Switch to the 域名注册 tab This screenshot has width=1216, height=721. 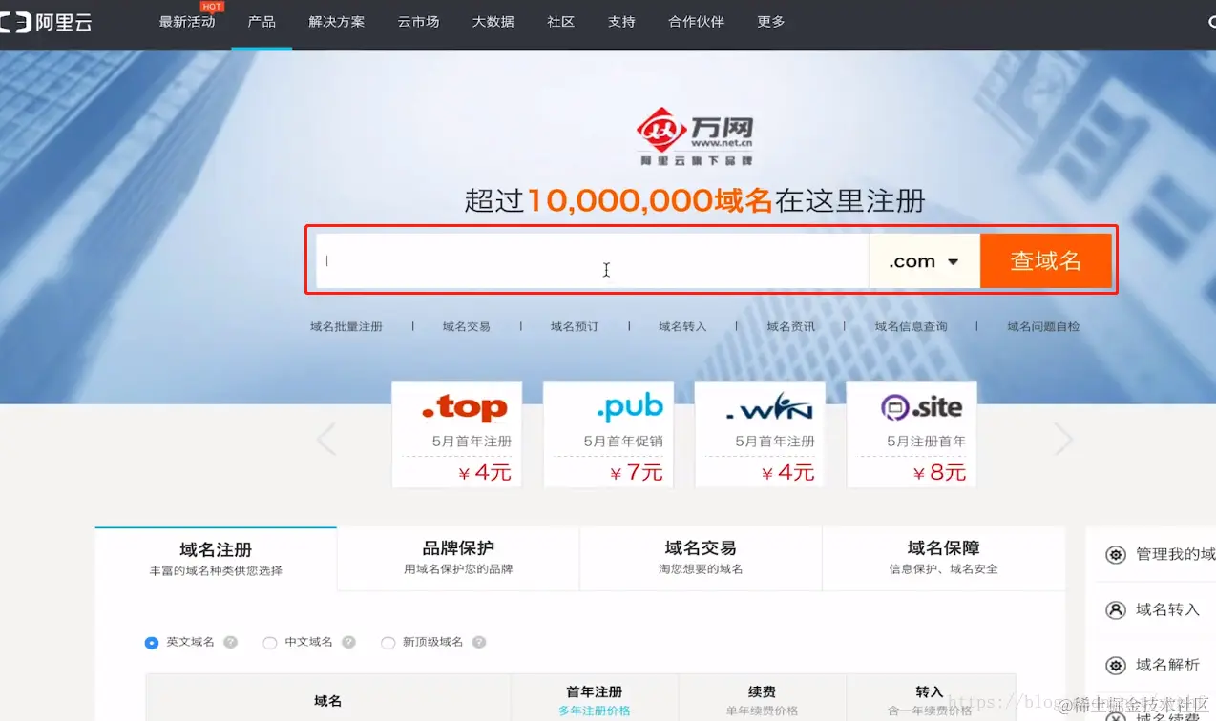tap(216, 559)
